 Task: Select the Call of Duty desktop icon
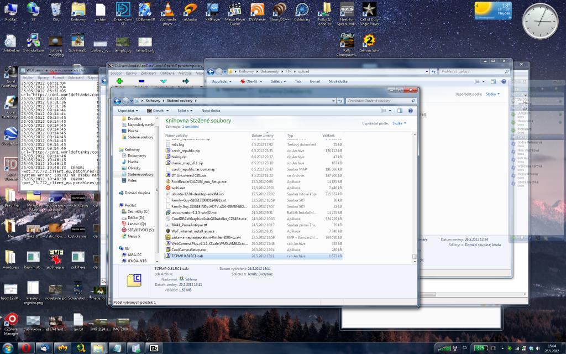tap(369, 14)
